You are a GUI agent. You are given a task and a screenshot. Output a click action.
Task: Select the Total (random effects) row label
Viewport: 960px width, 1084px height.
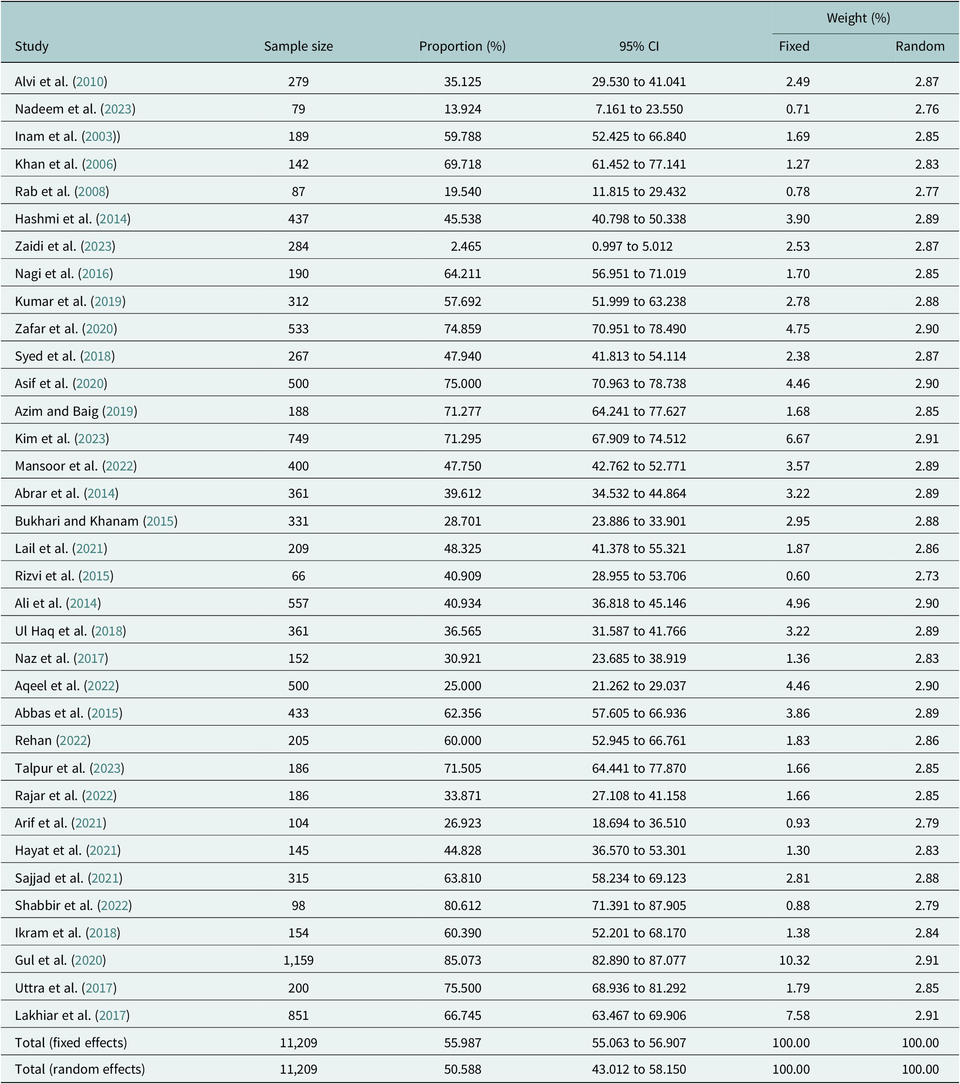coord(80,1070)
